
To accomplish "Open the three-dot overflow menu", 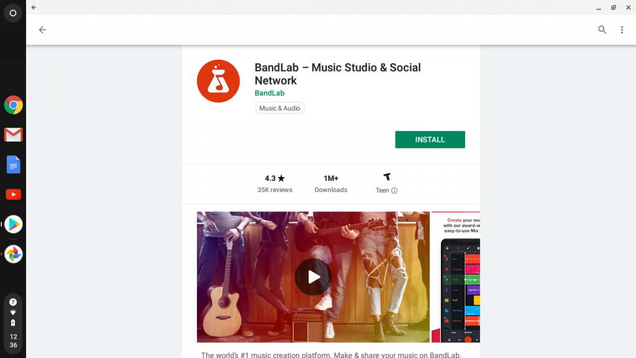I will tap(622, 30).
